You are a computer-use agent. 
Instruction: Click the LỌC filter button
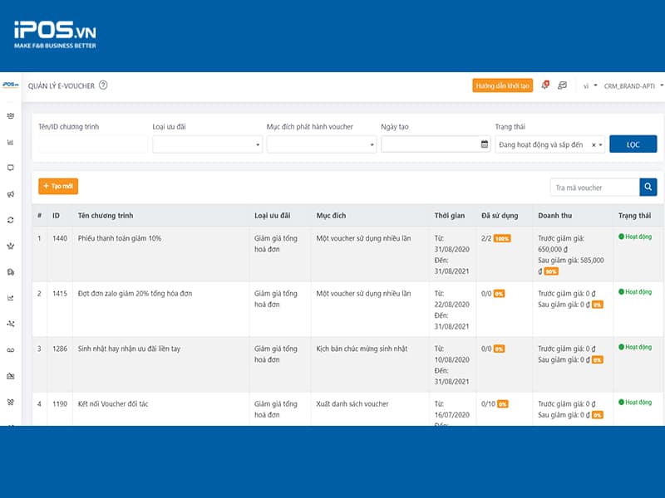click(633, 144)
